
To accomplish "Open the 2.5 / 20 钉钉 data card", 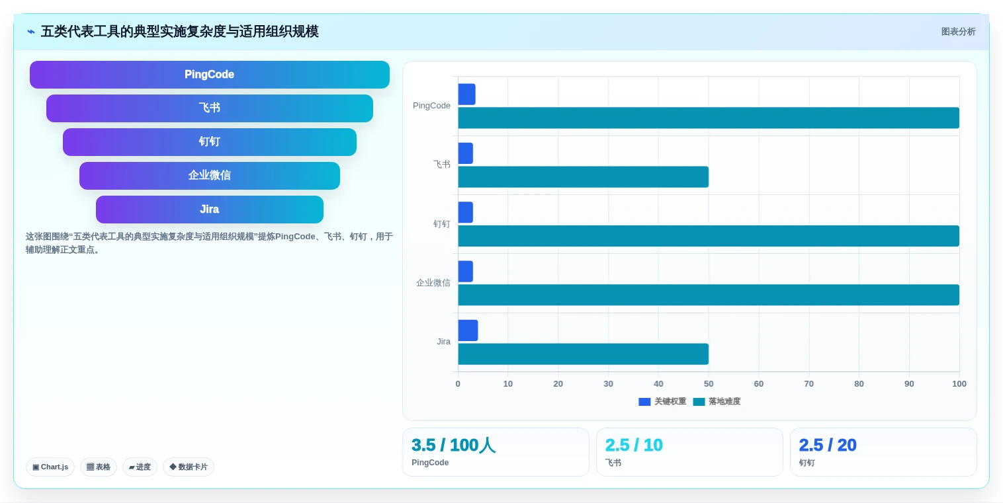I will [883, 452].
